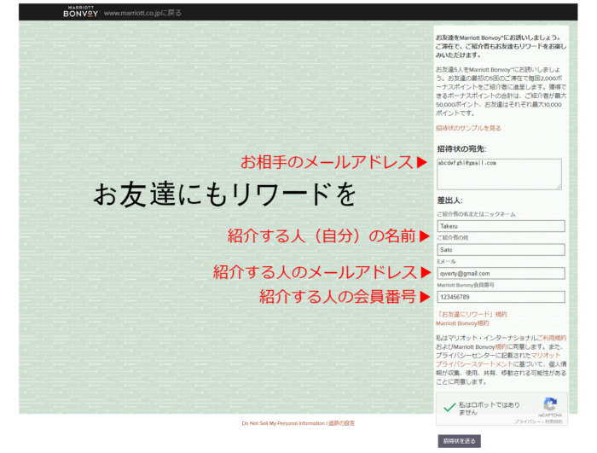This screenshot has width=597, height=453.
Task: Click the 差出人 heading label
Action: (449, 200)
